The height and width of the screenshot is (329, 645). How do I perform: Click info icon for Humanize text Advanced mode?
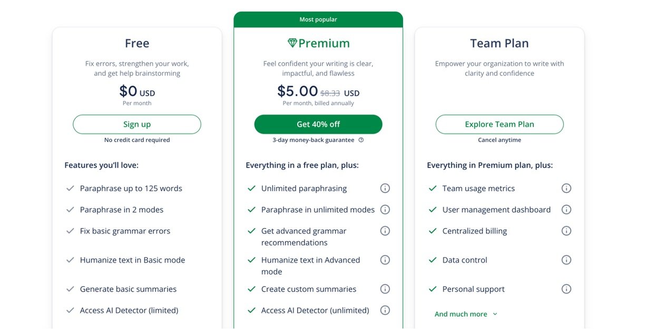point(385,260)
